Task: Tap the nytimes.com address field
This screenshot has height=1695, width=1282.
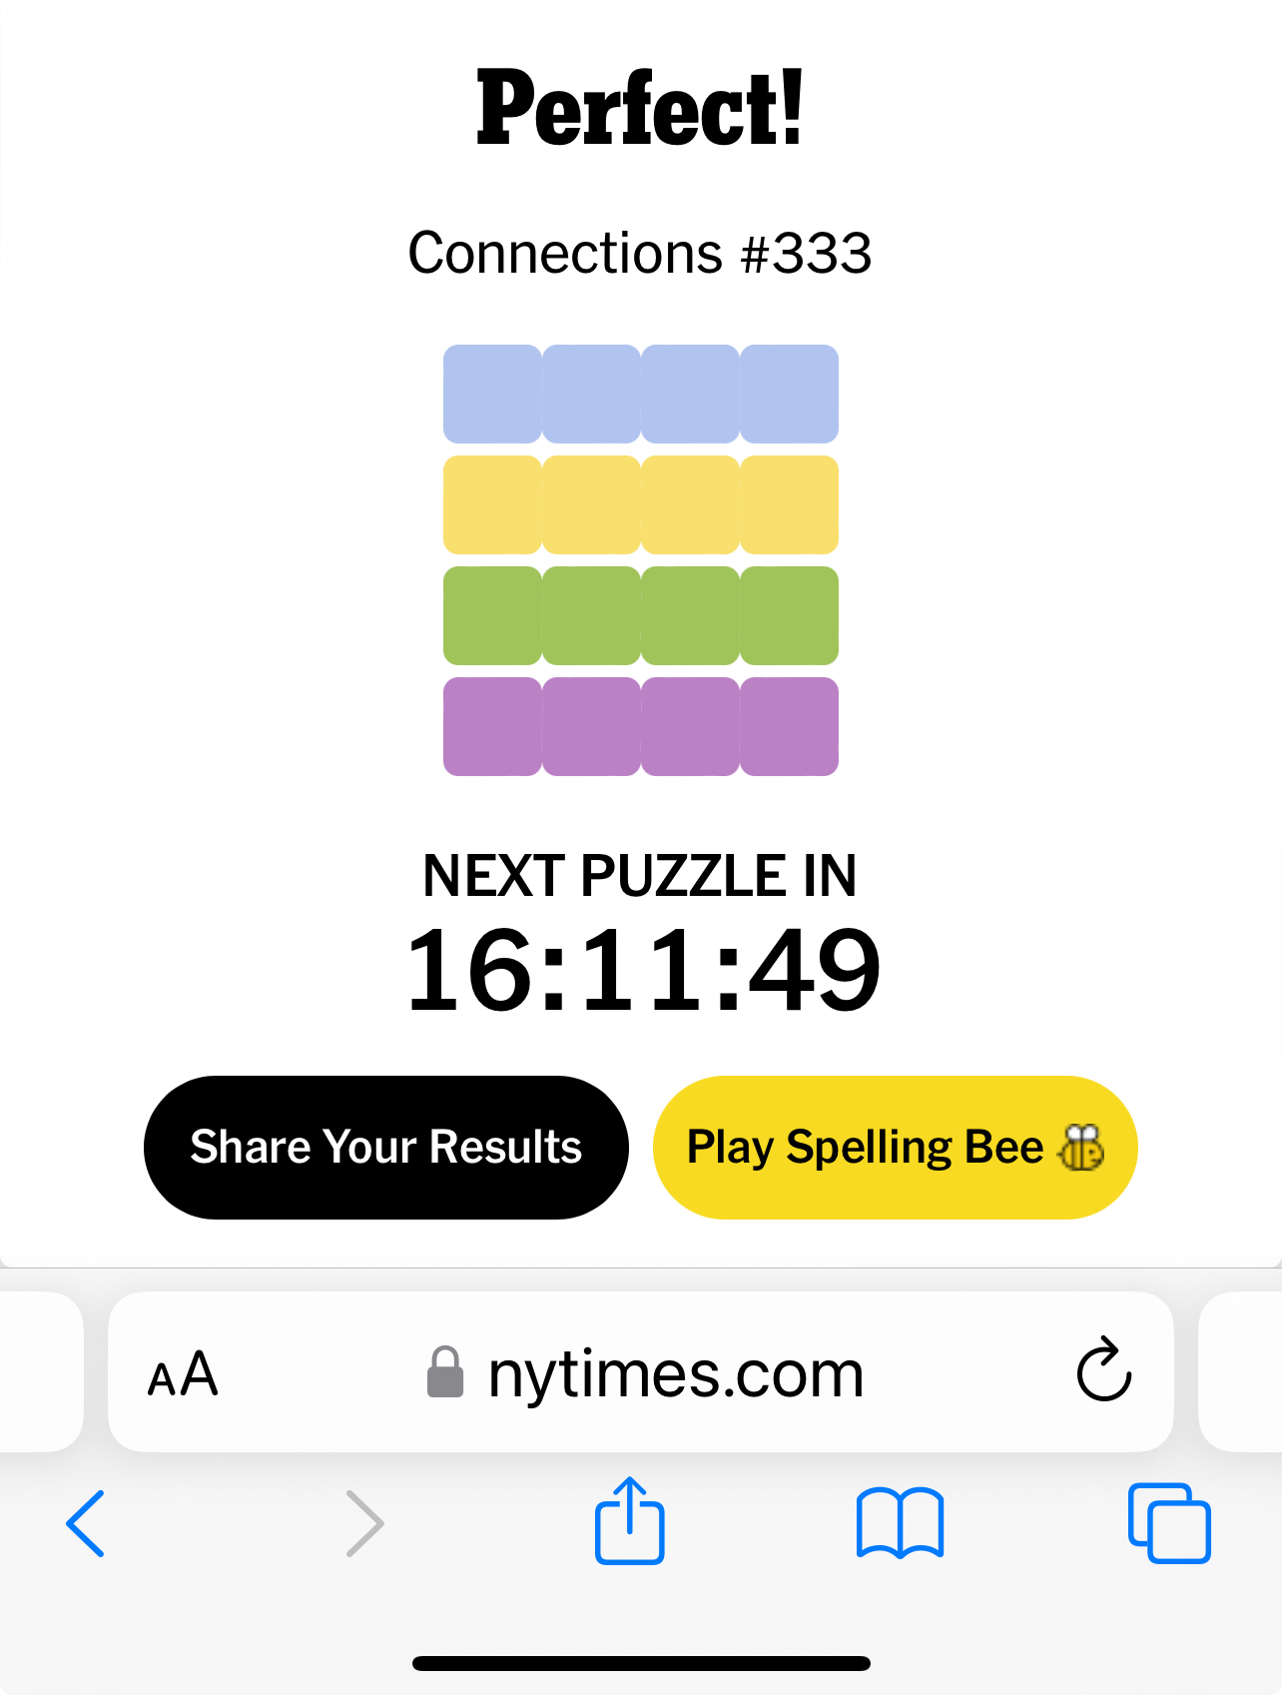Action: point(675,1373)
